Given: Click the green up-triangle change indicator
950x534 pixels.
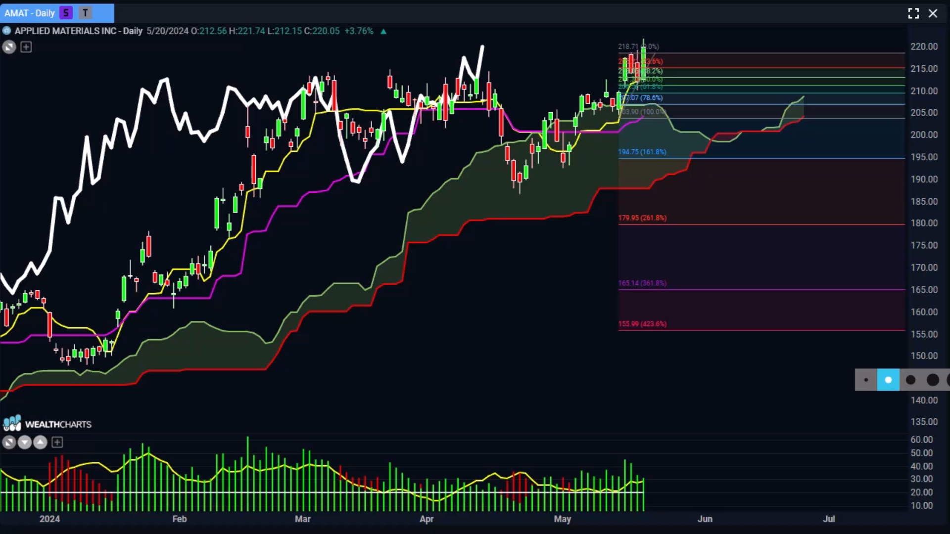Looking at the screenshot, I should pos(383,31).
